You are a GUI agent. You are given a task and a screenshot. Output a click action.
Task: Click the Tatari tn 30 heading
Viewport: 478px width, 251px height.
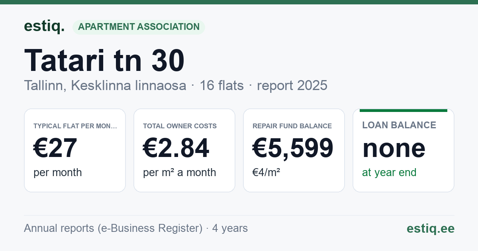click(104, 61)
